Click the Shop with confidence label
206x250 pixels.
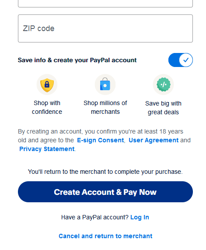(x=47, y=107)
